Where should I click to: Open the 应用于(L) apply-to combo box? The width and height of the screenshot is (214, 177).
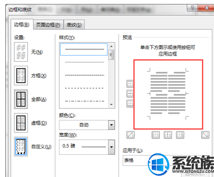pos(167,161)
